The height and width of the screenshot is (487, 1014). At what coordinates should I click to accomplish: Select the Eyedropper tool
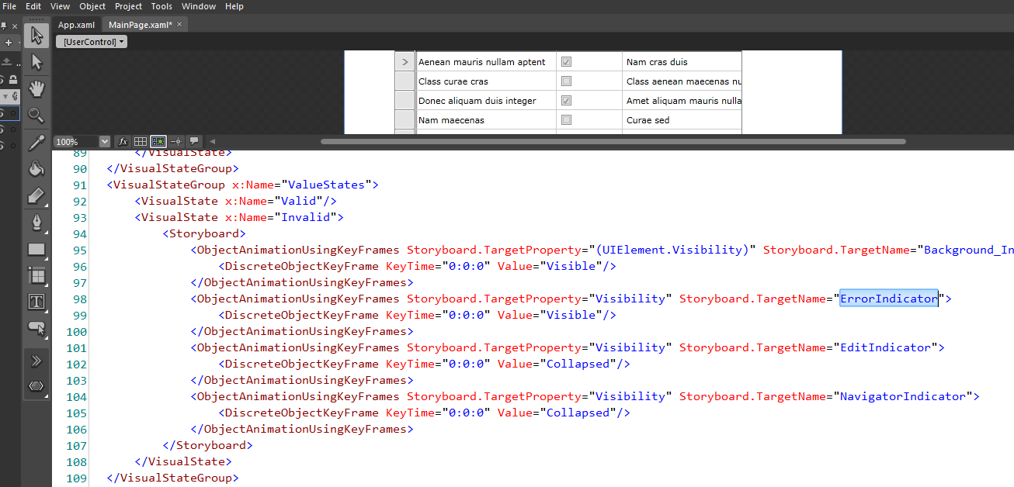pyautogui.click(x=36, y=143)
